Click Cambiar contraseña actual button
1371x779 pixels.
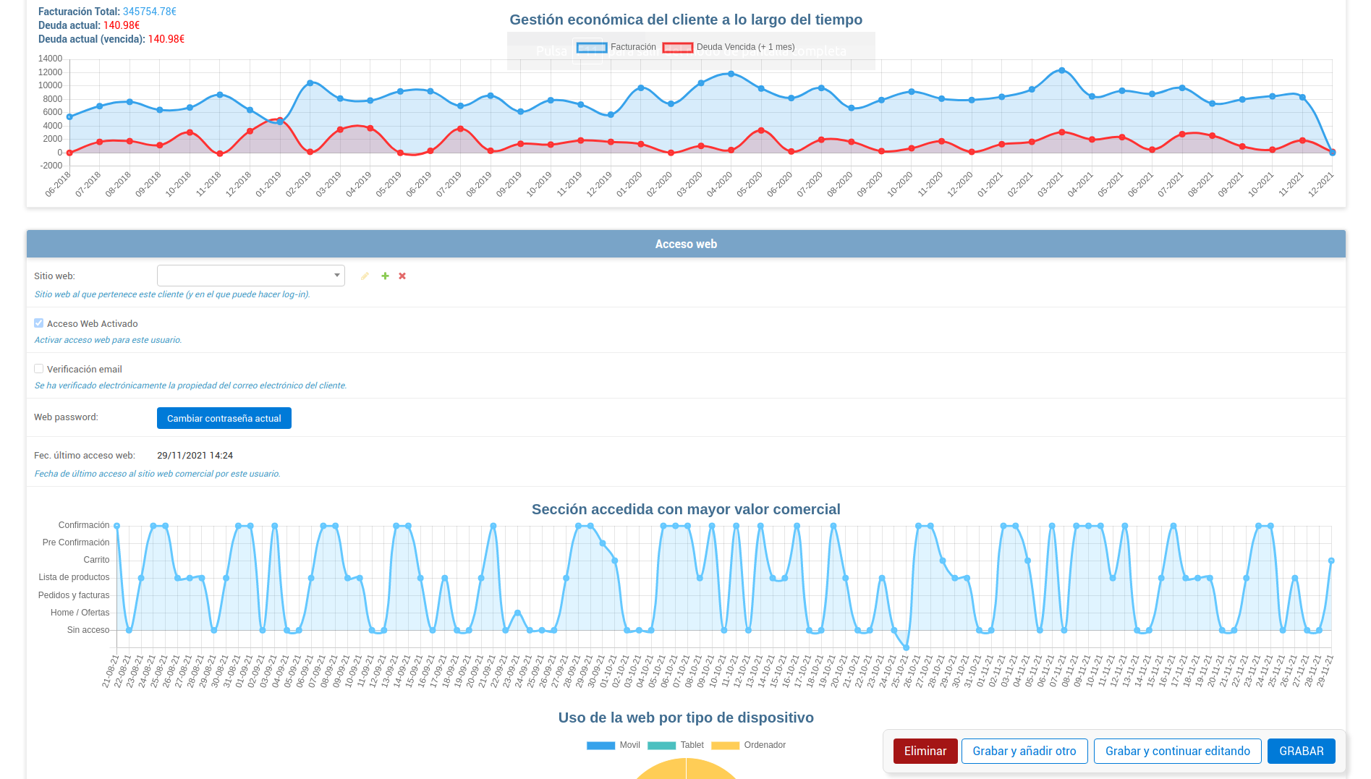[224, 418]
